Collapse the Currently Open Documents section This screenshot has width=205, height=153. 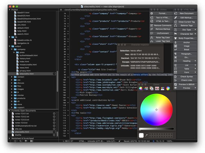click(9, 111)
